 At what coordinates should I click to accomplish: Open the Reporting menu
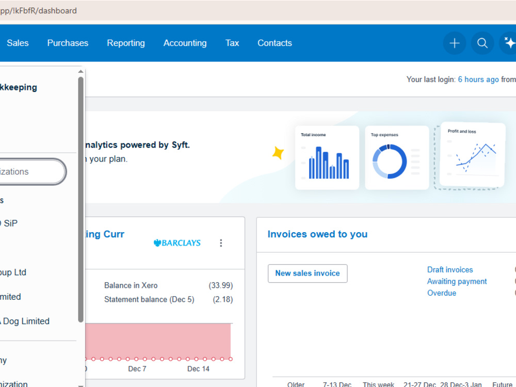[126, 43]
